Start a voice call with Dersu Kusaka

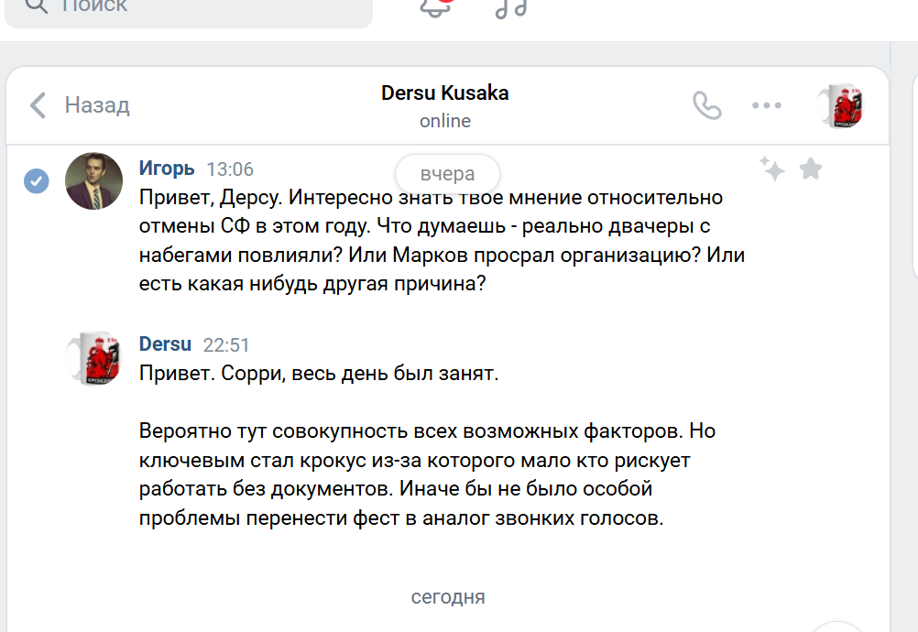click(706, 105)
